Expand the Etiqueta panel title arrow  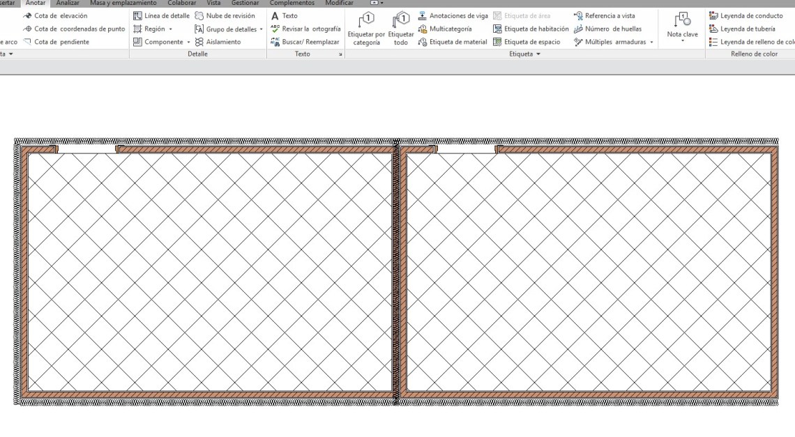point(538,54)
